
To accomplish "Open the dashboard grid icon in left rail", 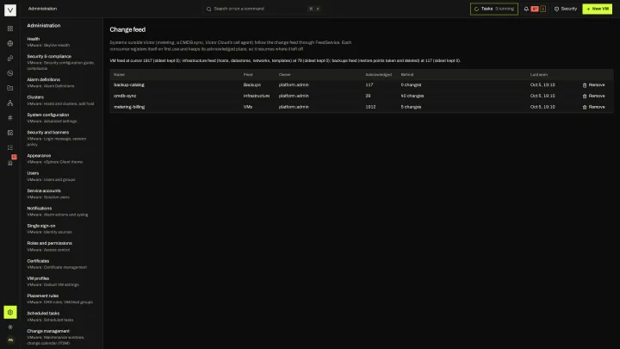I will pos(10,28).
